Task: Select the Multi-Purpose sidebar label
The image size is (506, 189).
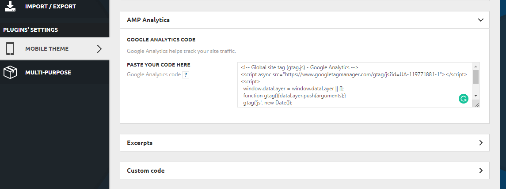Action: point(48,72)
